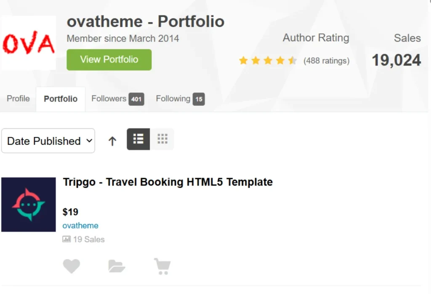The image size is (431, 294).
Task: Click the green View Portfolio button
Action: [109, 60]
